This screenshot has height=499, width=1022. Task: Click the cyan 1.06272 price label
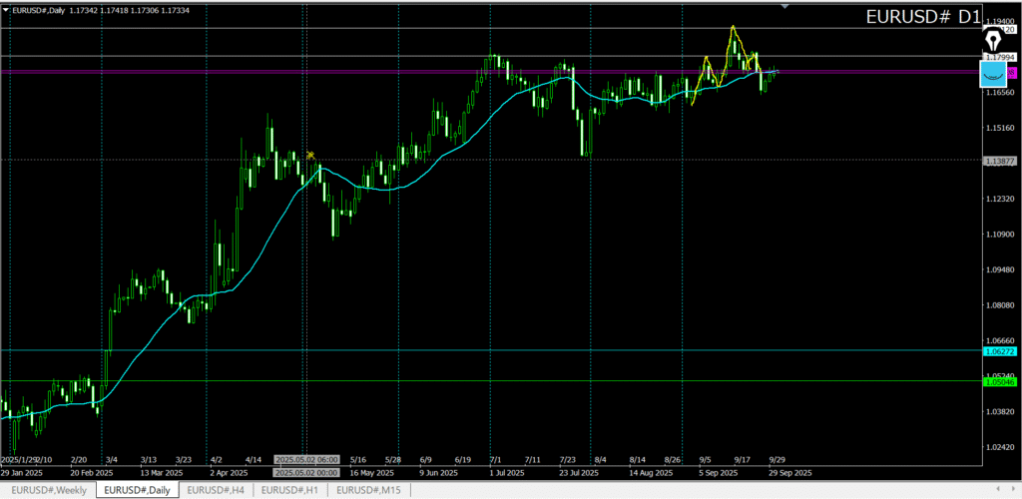point(1001,351)
